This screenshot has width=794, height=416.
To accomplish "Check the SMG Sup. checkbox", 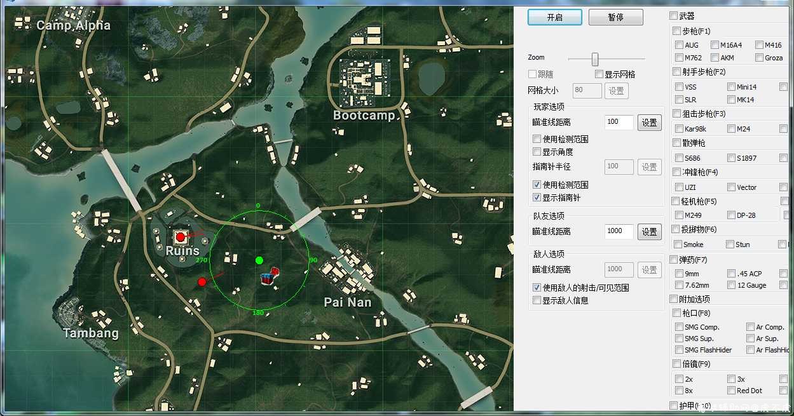I will (679, 339).
